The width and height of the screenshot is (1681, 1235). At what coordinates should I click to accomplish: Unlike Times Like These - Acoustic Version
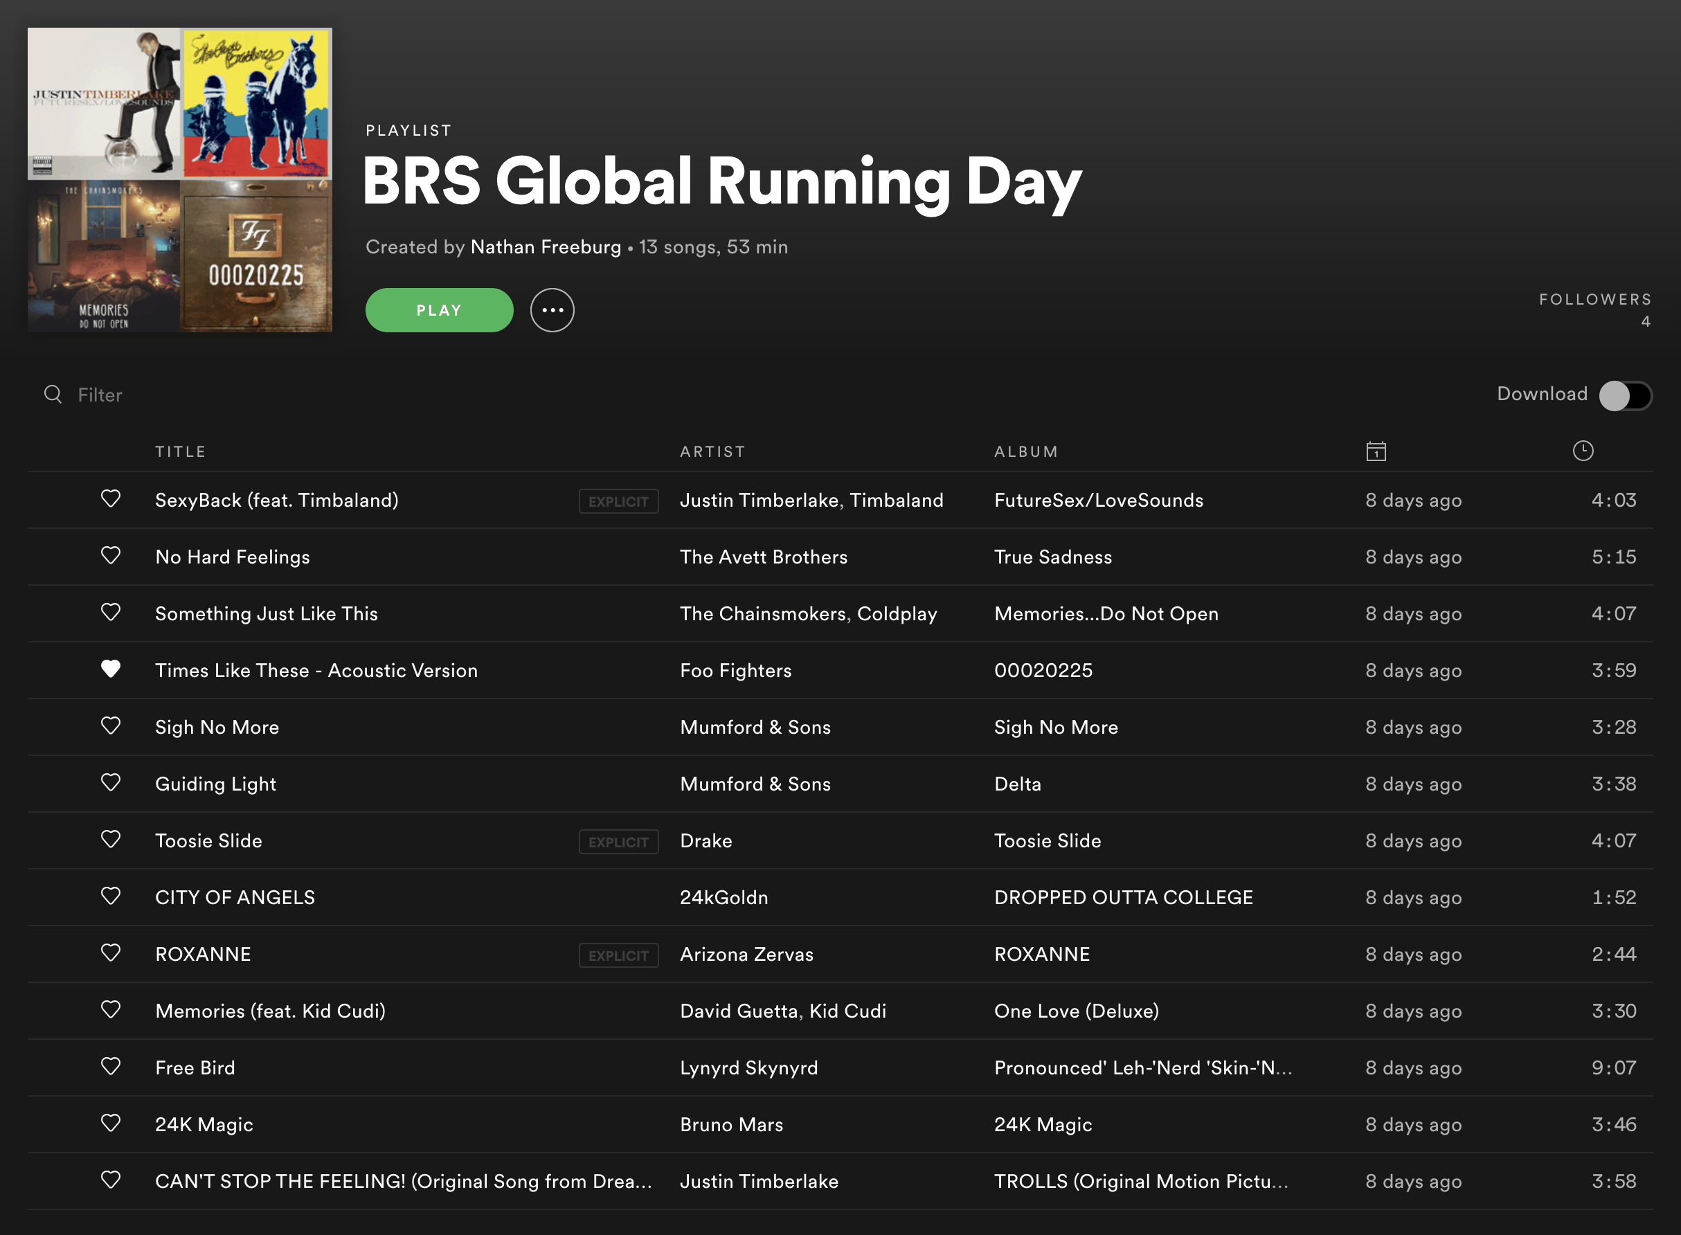tap(111, 669)
